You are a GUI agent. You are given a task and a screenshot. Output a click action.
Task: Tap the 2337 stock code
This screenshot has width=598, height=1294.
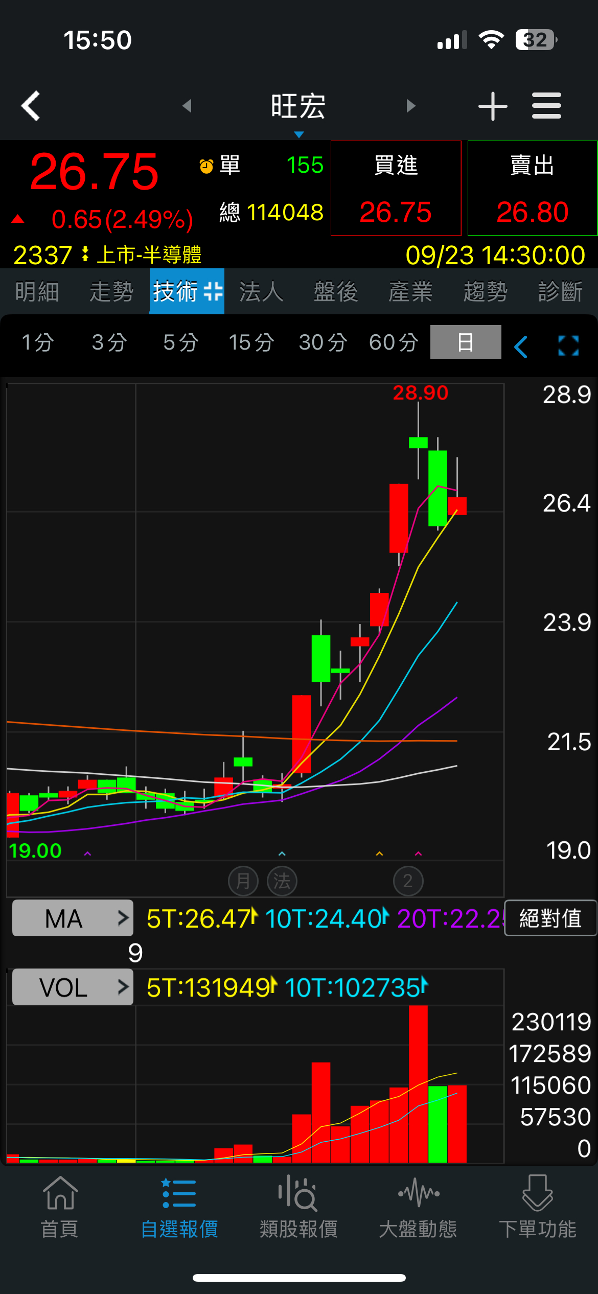42,255
